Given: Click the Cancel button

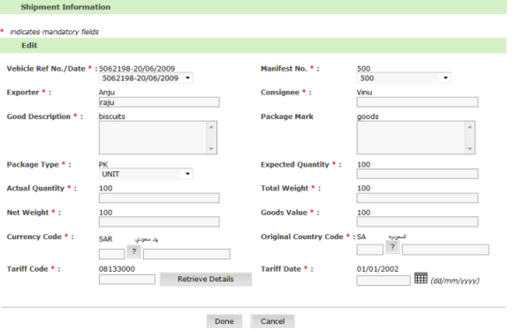Looking at the screenshot, I should tap(272, 321).
